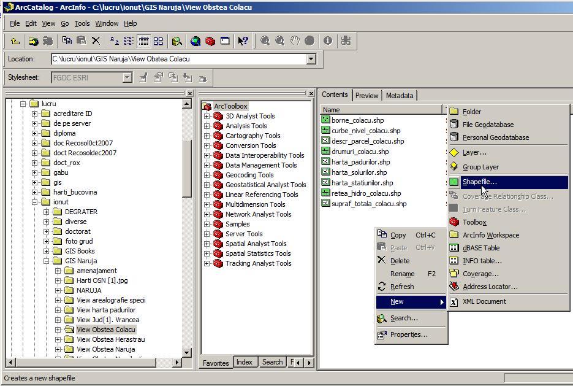This screenshot has height=386, width=573.
Task: Click the Copy toolbar icon
Action: click(67, 41)
